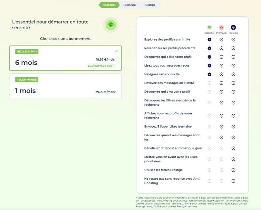Select the Essentiel tab

[x=109, y=5]
